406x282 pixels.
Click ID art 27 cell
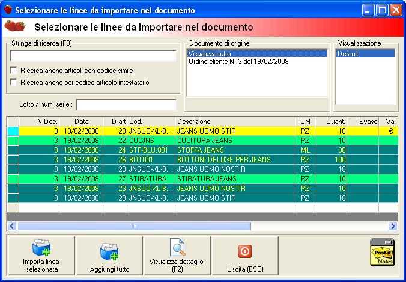pyautogui.click(x=115, y=179)
